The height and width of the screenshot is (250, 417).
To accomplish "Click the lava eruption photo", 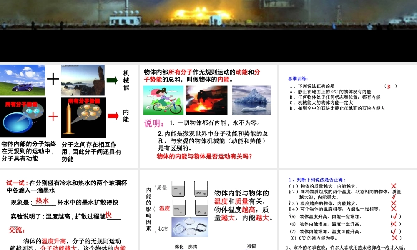I will [x=206, y=100].
